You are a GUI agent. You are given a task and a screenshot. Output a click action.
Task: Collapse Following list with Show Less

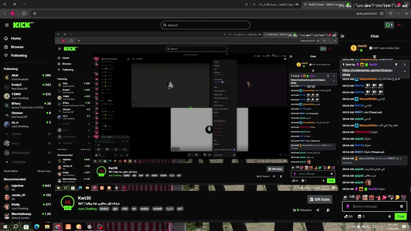tap(44, 171)
